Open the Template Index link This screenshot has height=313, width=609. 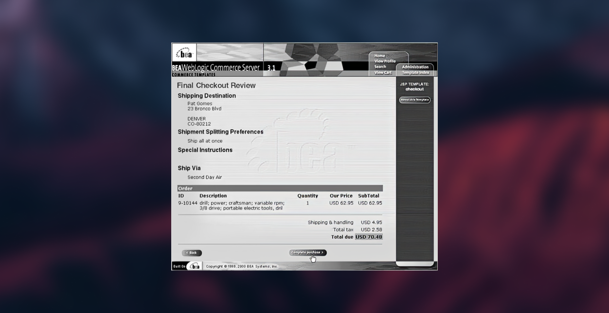415,73
